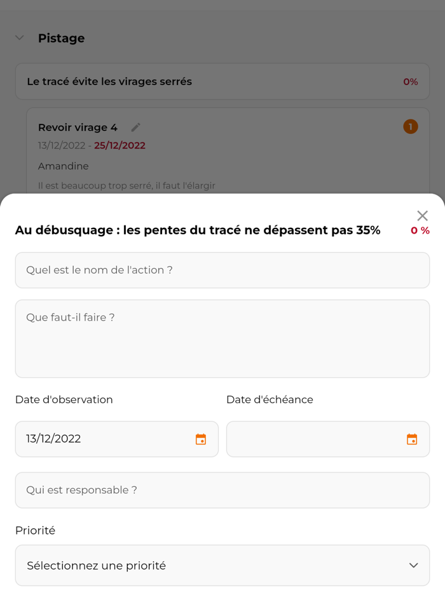The width and height of the screenshot is (445, 593).
Task: Click the "Qui est responsable ?" field
Action: click(222, 490)
